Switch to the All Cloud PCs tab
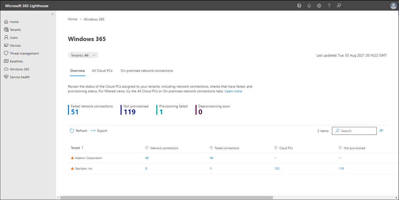Viewport: 399px width, 200px height. [x=102, y=71]
